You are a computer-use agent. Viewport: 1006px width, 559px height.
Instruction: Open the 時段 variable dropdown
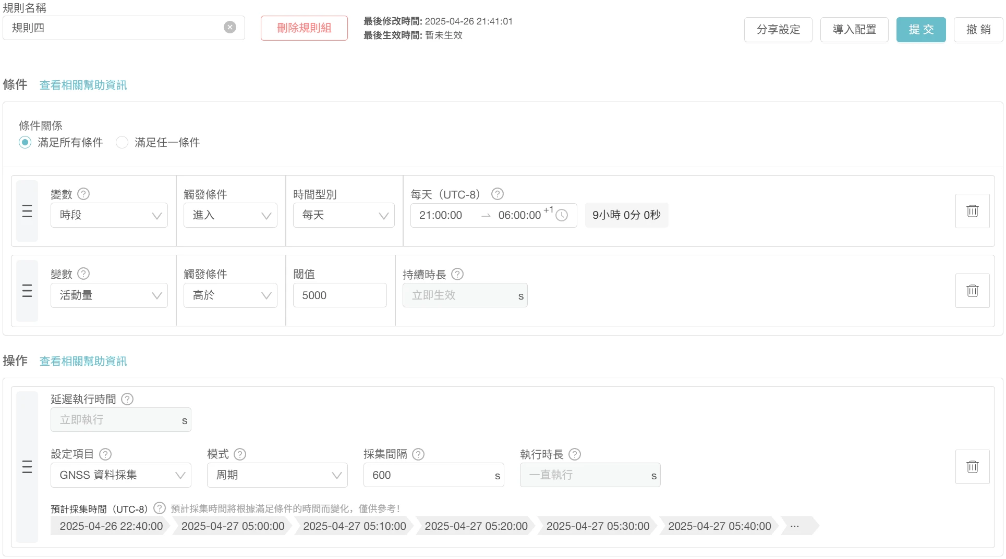pyautogui.click(x=109, y=215)
